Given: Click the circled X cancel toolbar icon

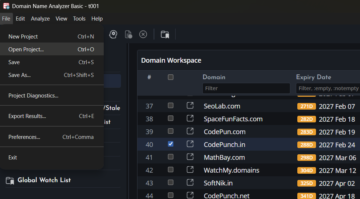Looking at the screenshot, I should (143, 34).
